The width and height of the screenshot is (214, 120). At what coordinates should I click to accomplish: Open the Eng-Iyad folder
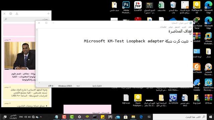tap(197, 99)
